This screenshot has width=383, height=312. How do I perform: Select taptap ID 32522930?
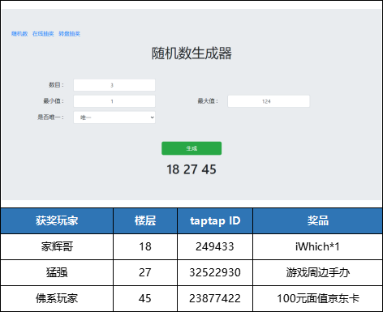[x=215, y=272]
